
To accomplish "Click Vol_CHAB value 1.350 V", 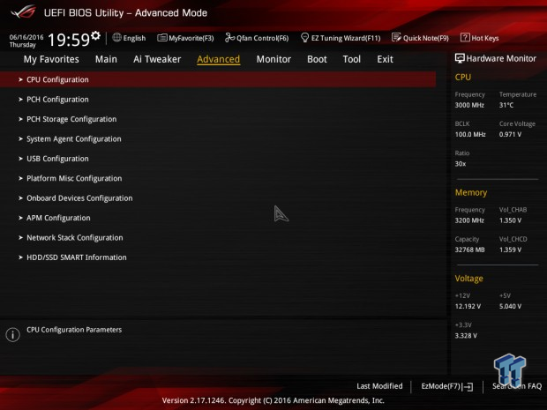I will 510,220.
